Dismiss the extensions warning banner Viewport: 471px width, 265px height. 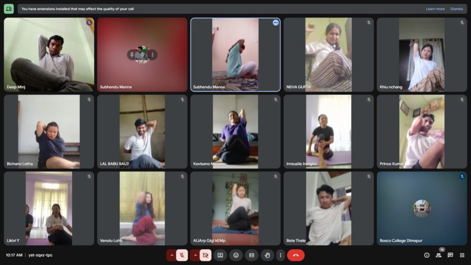(456, 9)
